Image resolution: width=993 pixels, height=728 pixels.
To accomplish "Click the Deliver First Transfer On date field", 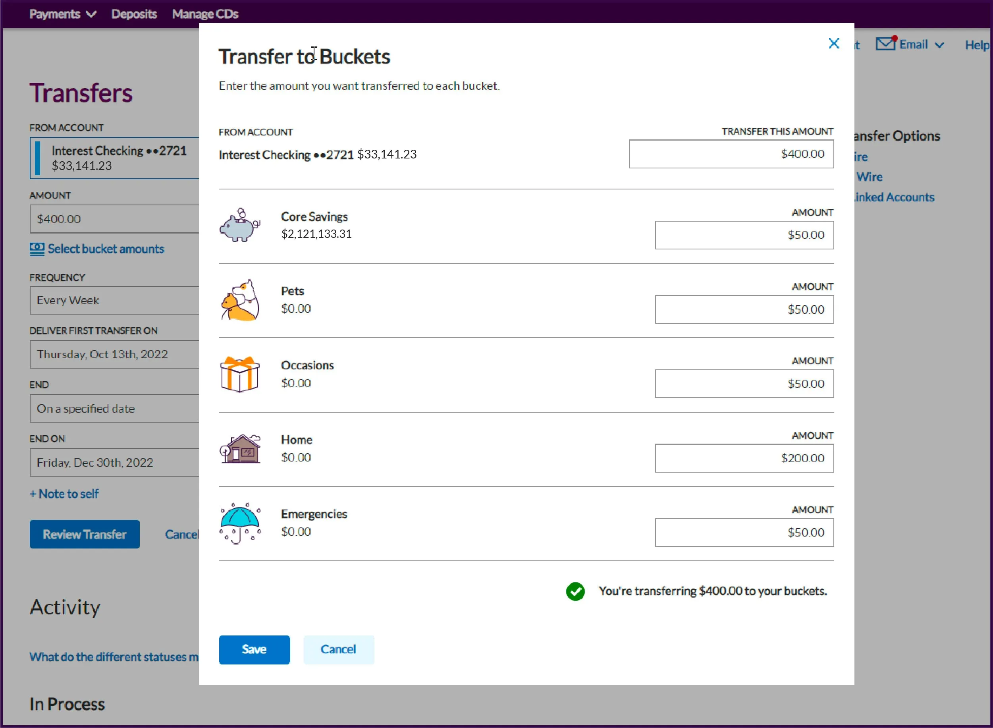I will [x=114, y=354].
